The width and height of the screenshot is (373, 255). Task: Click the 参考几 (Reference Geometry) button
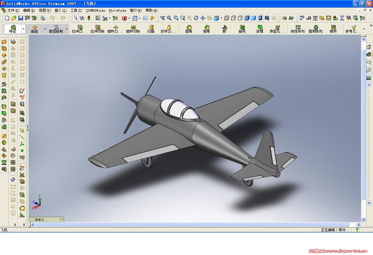[353, 29]
